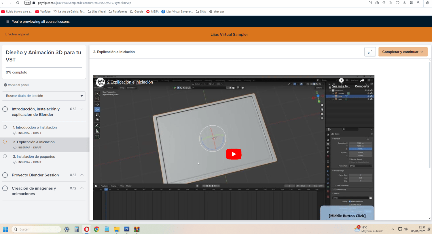Expand the Creación de imágenes y animaciones chevron
Viewport: 432px width, 234px height.
pyautogui.click(x=82, y=188)
